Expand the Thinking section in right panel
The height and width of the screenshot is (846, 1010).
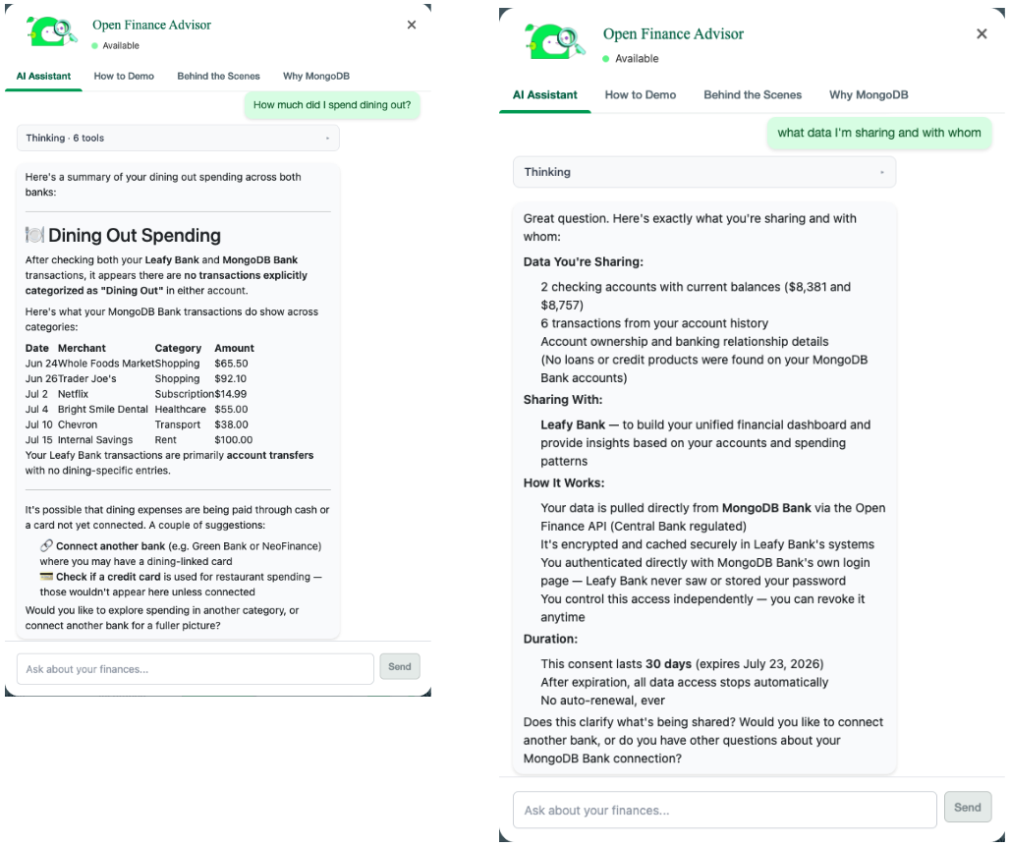click(704, 172)
